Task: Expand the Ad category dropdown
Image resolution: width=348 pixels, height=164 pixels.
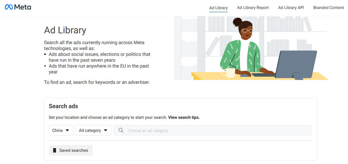Action: coord(93,130)
